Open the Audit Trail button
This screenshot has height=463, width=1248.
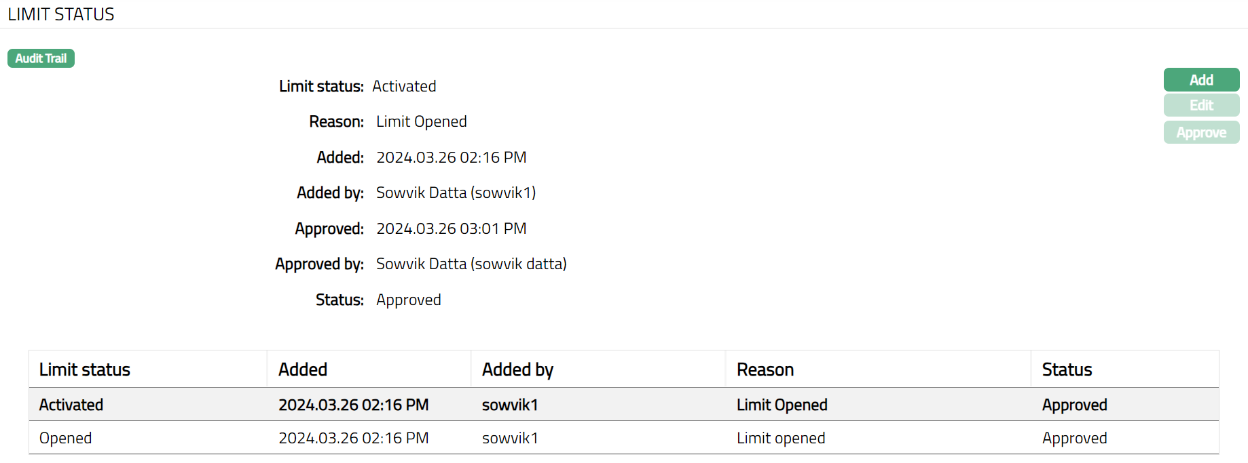pos(41,58)
